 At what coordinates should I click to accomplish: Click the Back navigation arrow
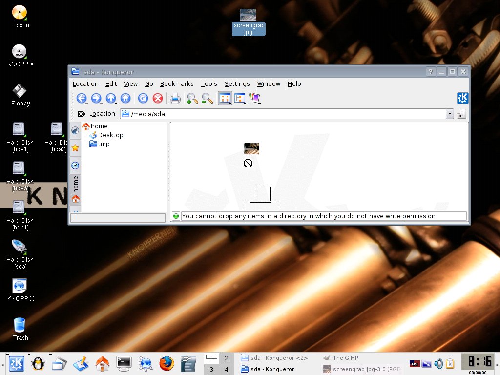[x=81, y=98]
